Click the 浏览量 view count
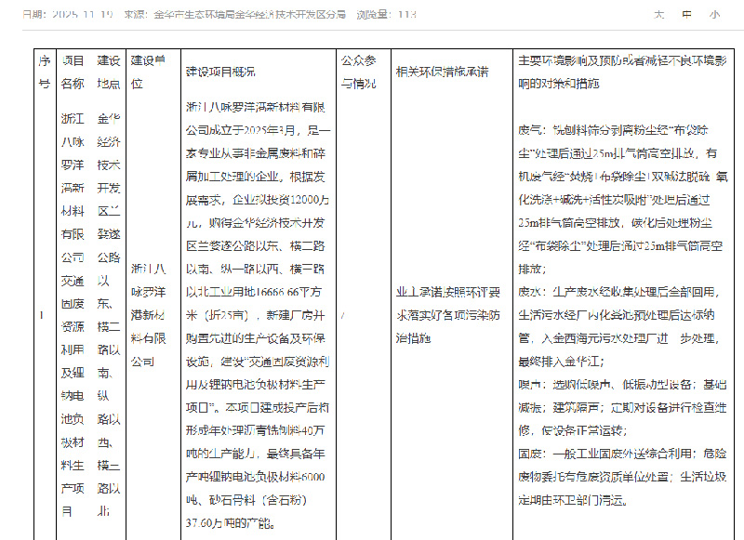The image size is (744, 540). point(388,15)
